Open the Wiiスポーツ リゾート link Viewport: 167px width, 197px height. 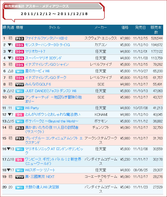tap(40, 170)
